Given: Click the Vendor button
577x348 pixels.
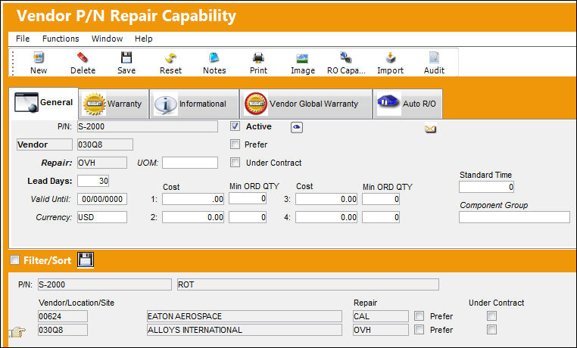Looking at the screenshot, I should (45, 144).
